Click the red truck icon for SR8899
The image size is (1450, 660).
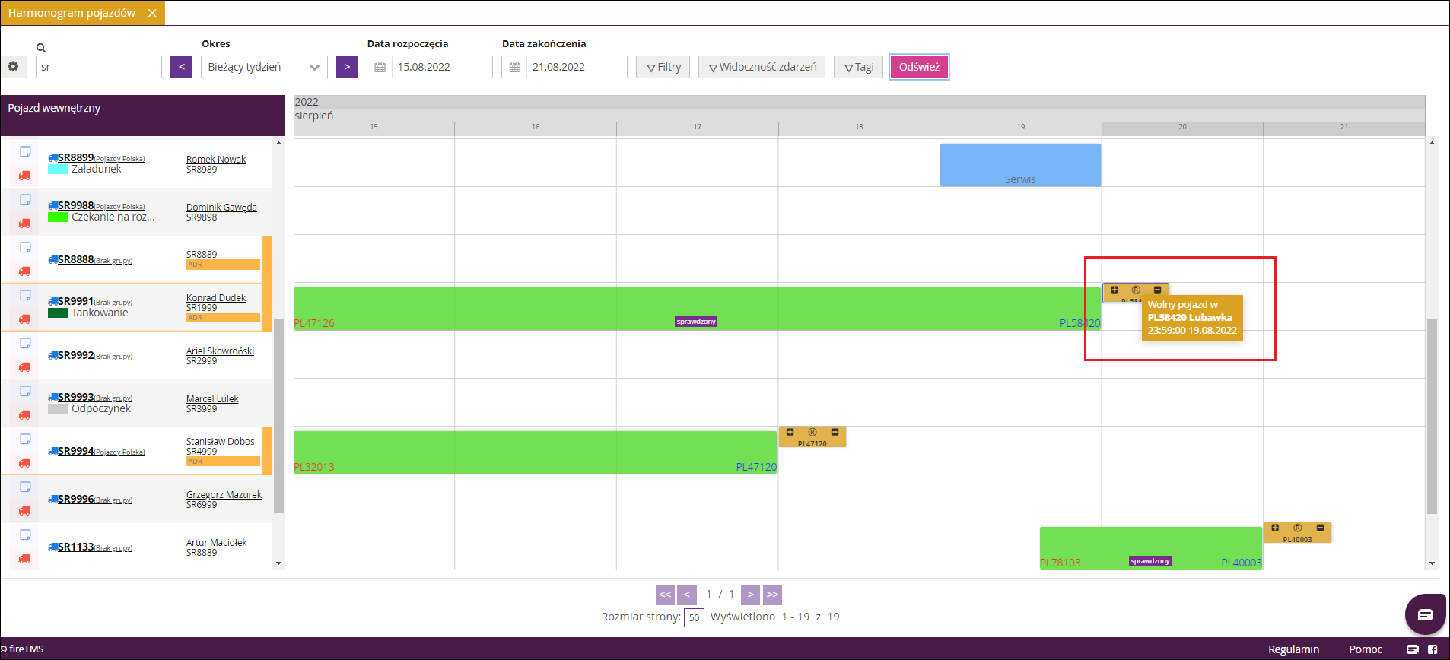[25, 176]
